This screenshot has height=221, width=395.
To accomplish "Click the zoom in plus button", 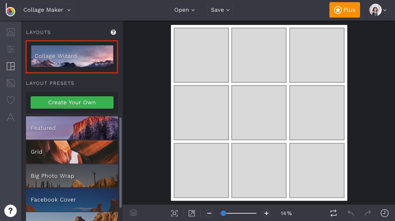I will coord(266,213).
